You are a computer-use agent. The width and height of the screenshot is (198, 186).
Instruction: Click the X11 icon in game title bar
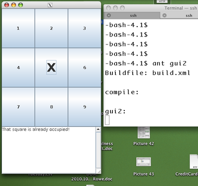pyautogui.click(x=50, y=5)
